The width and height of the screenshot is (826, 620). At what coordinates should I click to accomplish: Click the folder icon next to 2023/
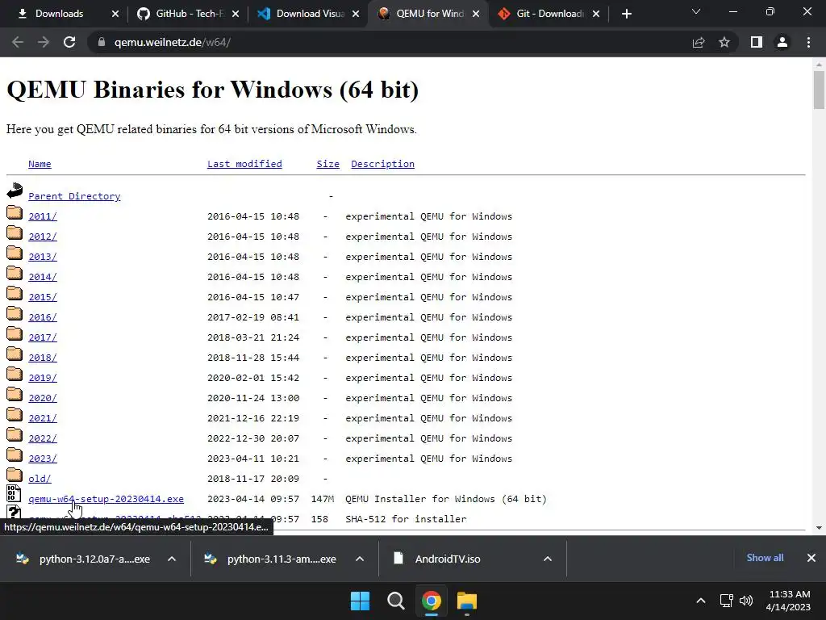15,455
